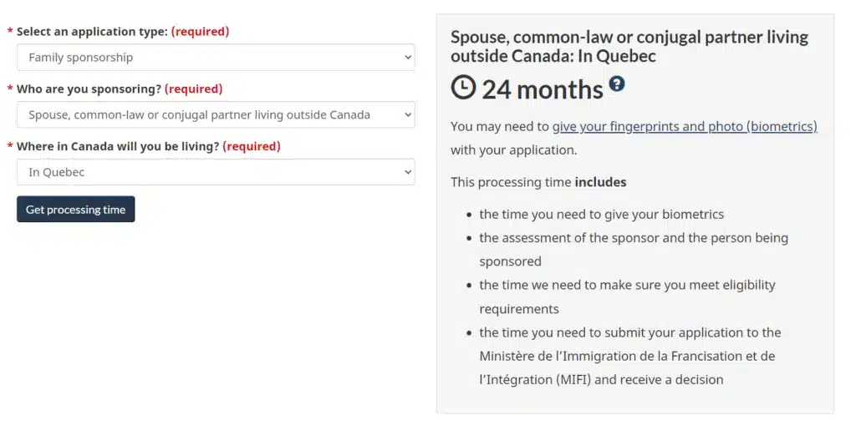This screenshot has width=856, height=426.
Task: Click the chevron arrow on Spouse partner field
Action: tap(408, 115)
